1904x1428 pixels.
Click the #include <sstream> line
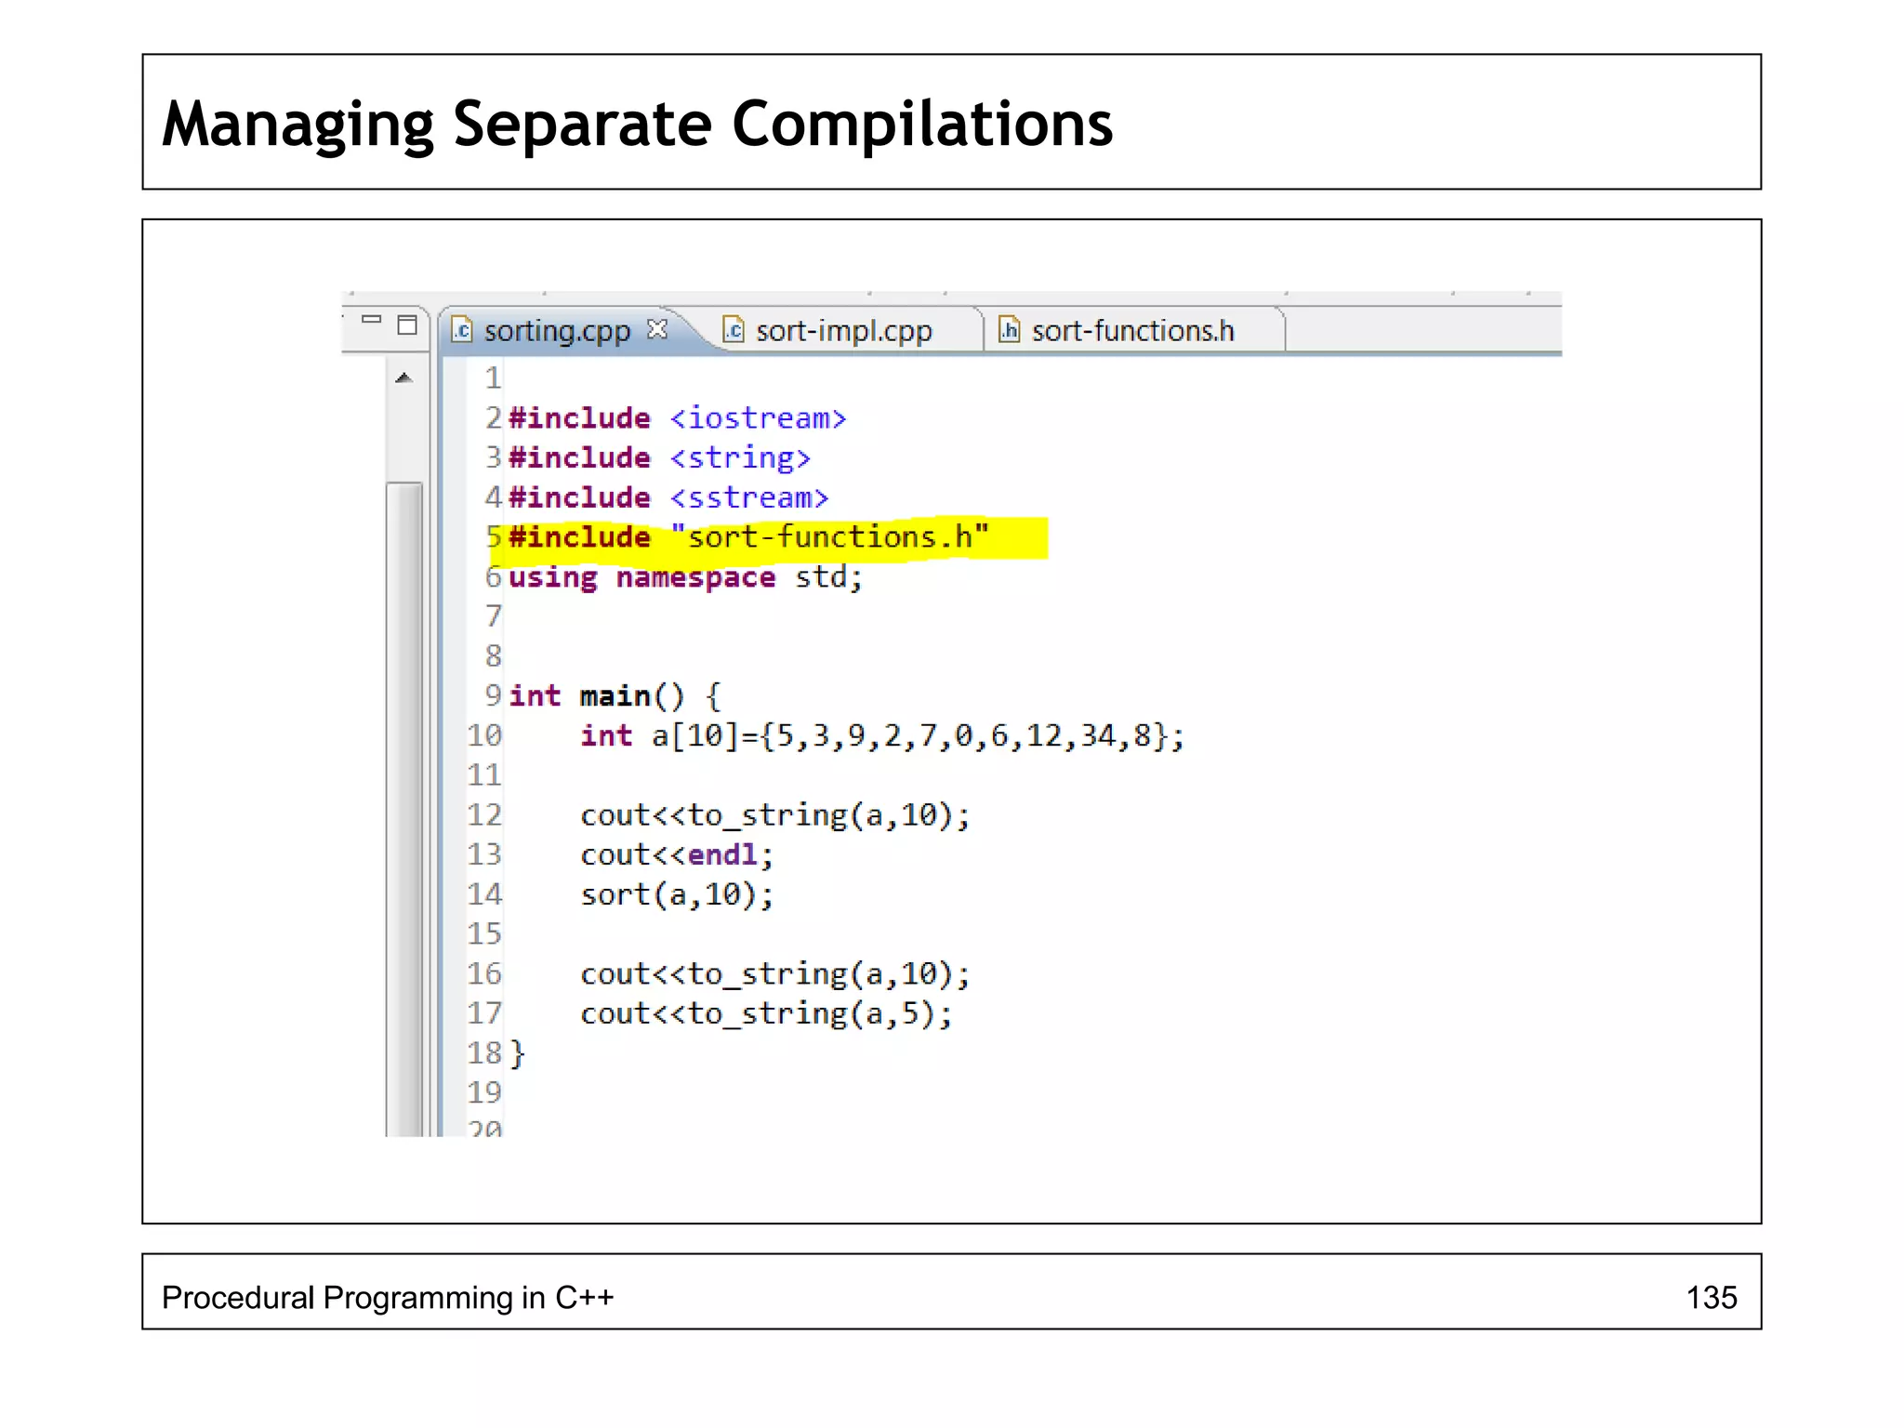668,498
